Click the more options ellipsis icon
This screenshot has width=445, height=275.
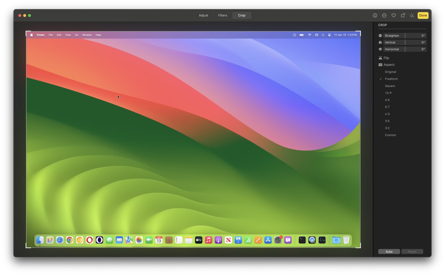[384, 15]
